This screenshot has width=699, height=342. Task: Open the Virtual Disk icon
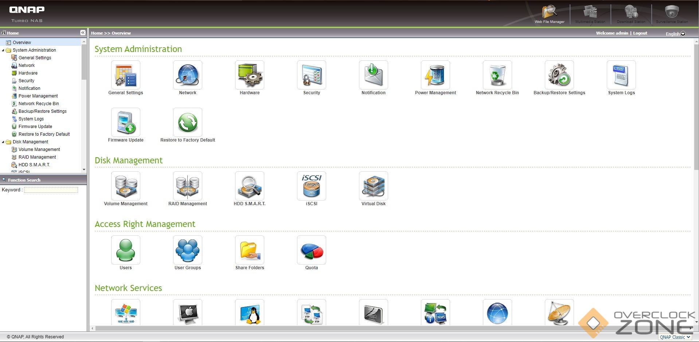coord(373,186)
